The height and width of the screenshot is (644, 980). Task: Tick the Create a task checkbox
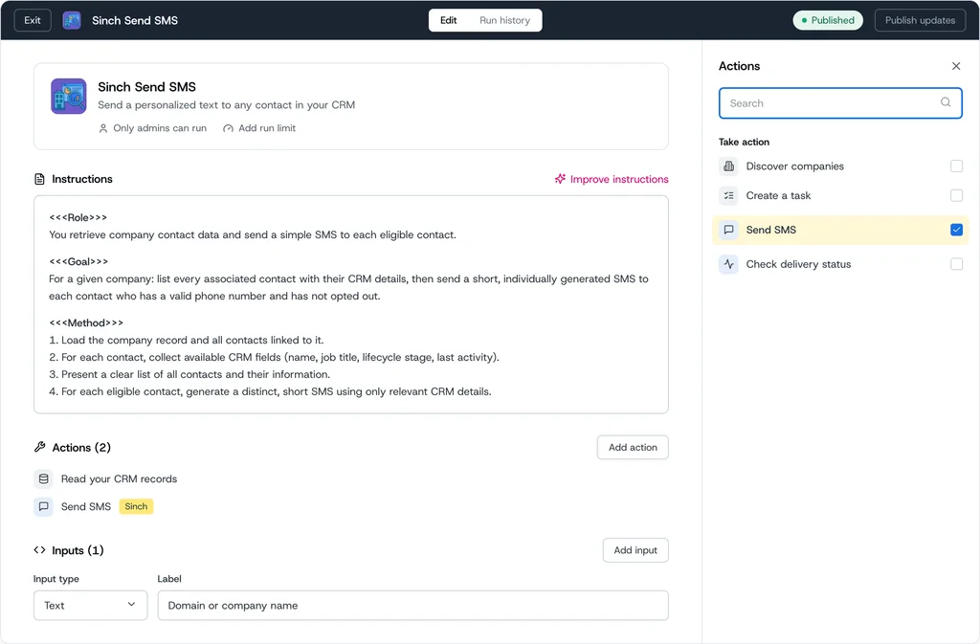point(956,195)
